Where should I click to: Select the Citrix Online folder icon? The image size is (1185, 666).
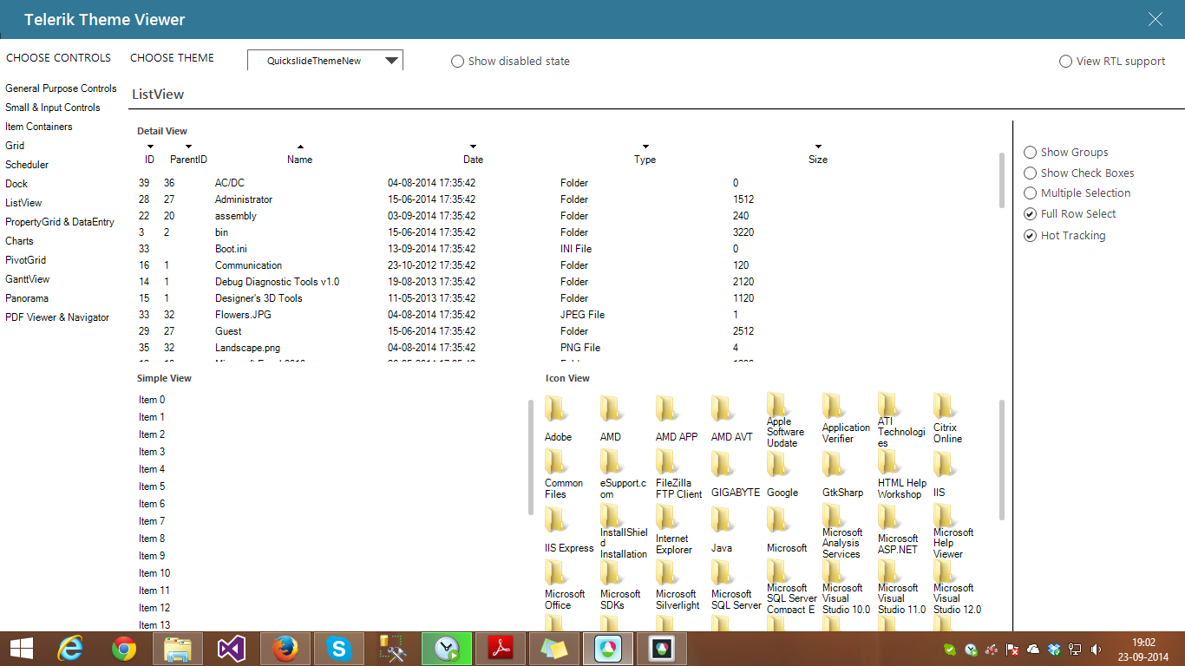[945, 406]
